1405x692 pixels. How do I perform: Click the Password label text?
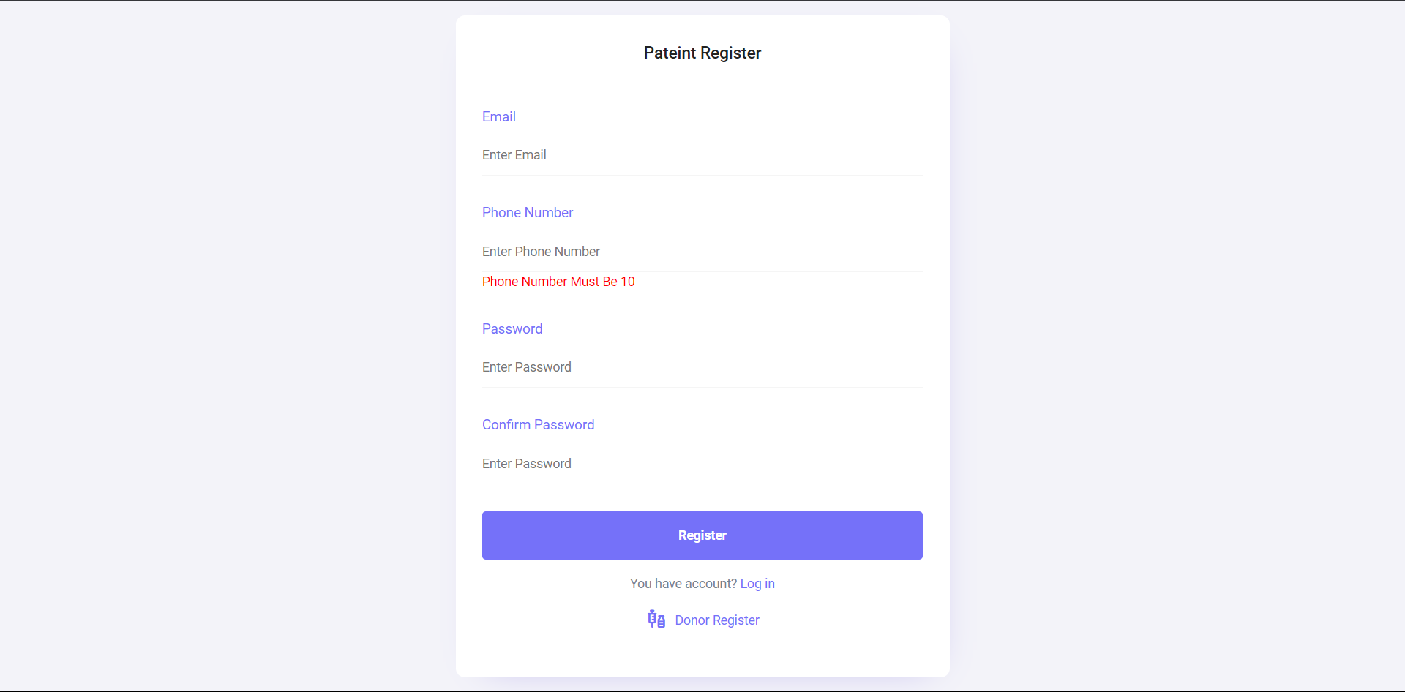[x=512, y=329]
